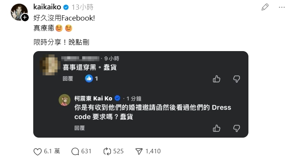Thumbs down the 喜事還穿黑 comment

236,79
